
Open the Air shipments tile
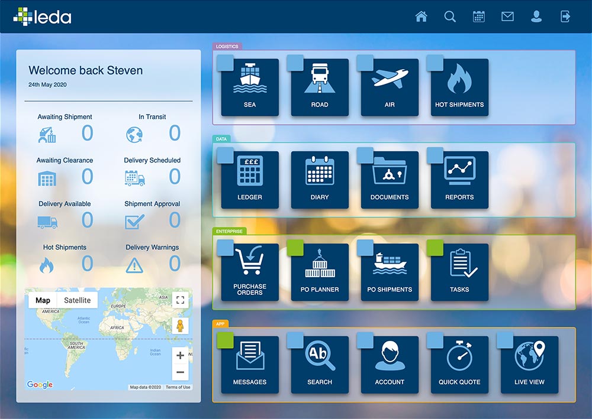pyautogui.click(x=390, y=87)
